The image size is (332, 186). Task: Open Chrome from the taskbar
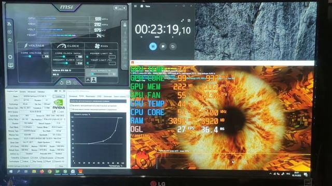50,172
